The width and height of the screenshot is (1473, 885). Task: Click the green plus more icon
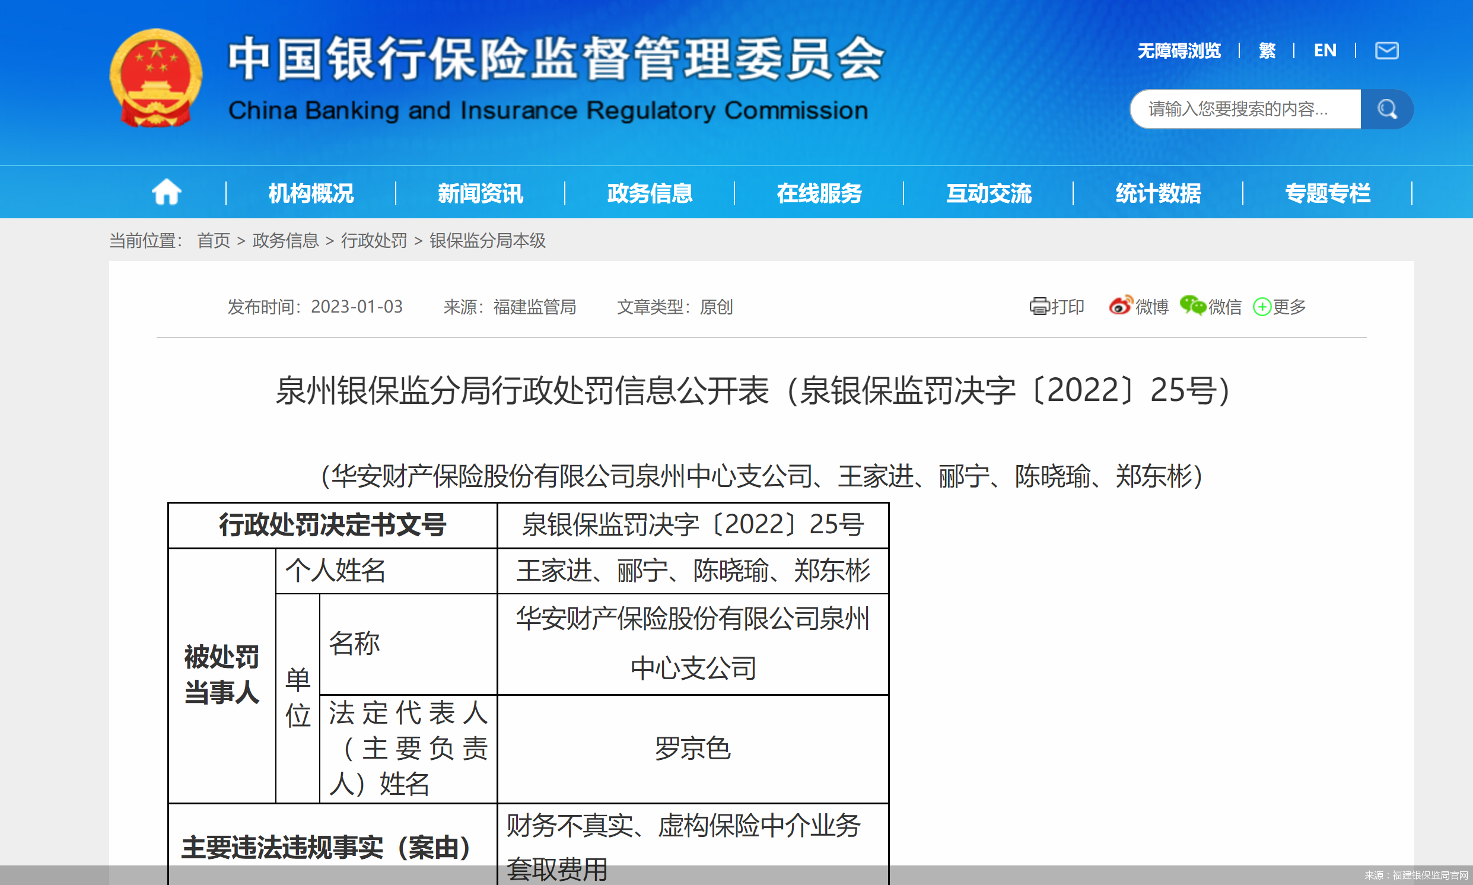click(x=1262, y=307)
